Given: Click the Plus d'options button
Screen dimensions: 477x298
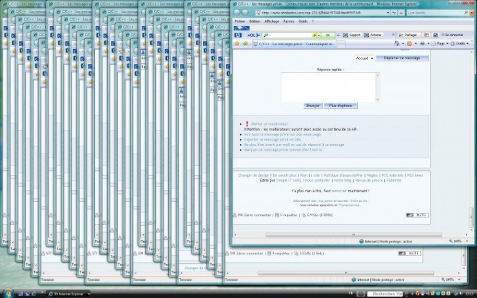Looking at the screenshot, I should click(x=340, y=106).
